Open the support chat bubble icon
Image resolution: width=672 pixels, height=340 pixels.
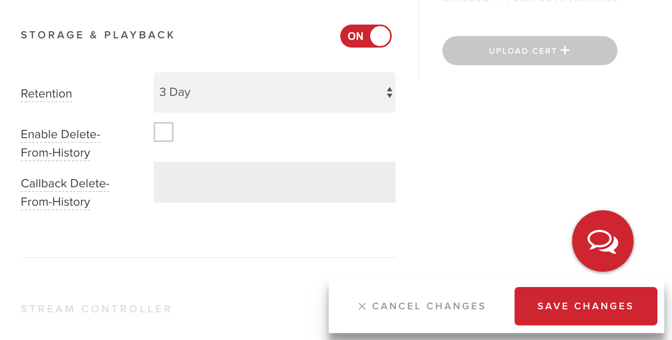(602, 241)
